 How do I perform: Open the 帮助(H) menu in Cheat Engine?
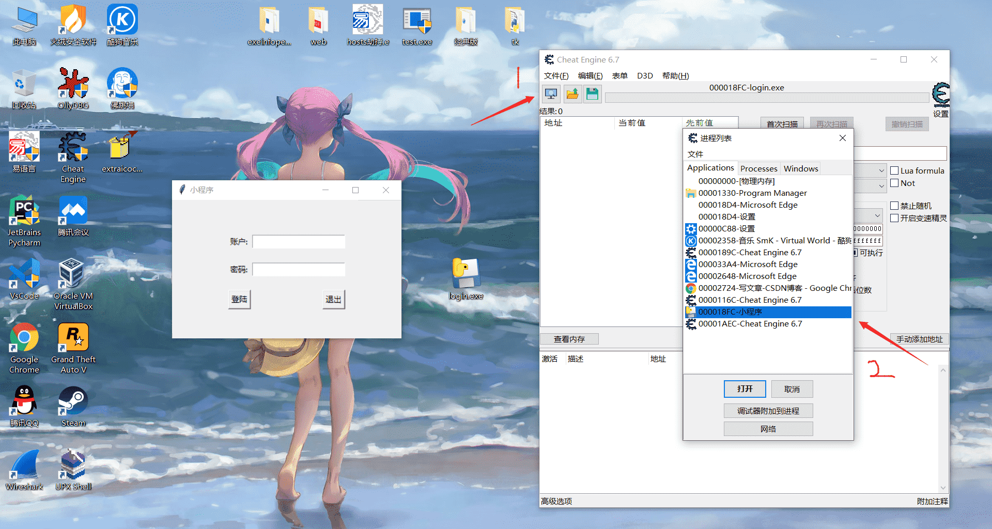(x=675, y=75)
